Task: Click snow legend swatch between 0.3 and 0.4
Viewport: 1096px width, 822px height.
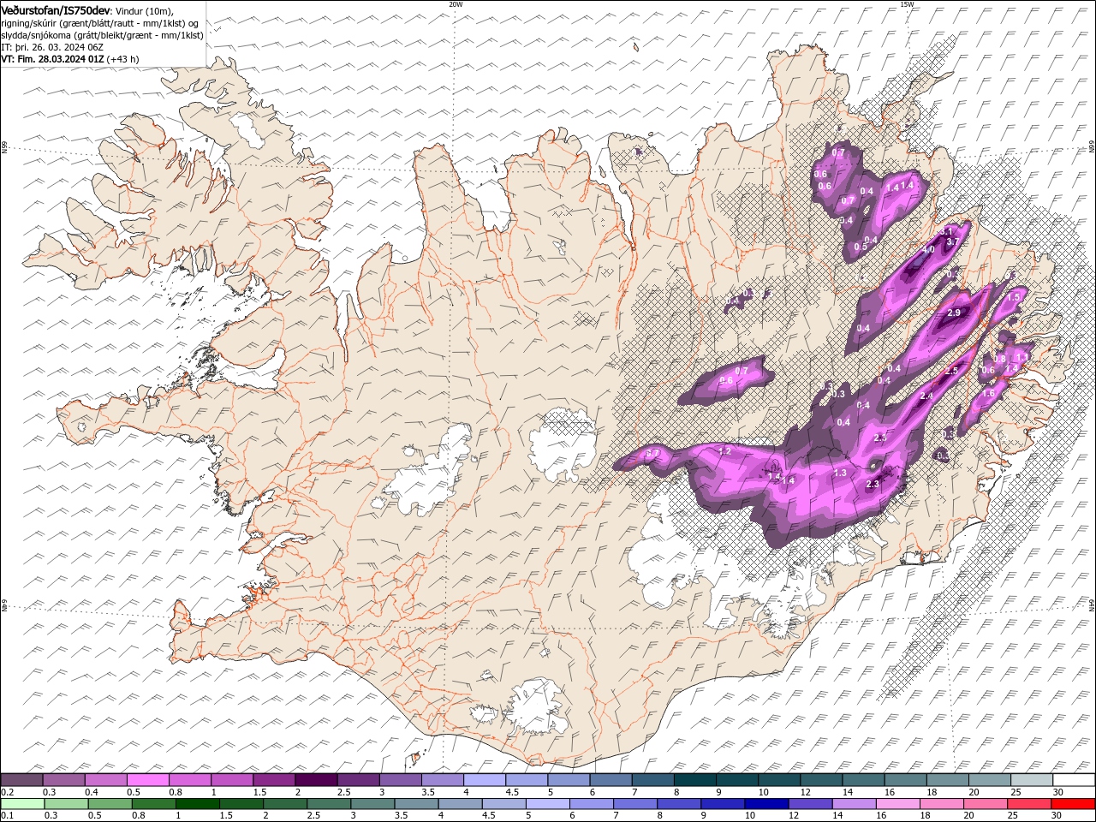Action: pyautogui.click(x=63, y=780)
